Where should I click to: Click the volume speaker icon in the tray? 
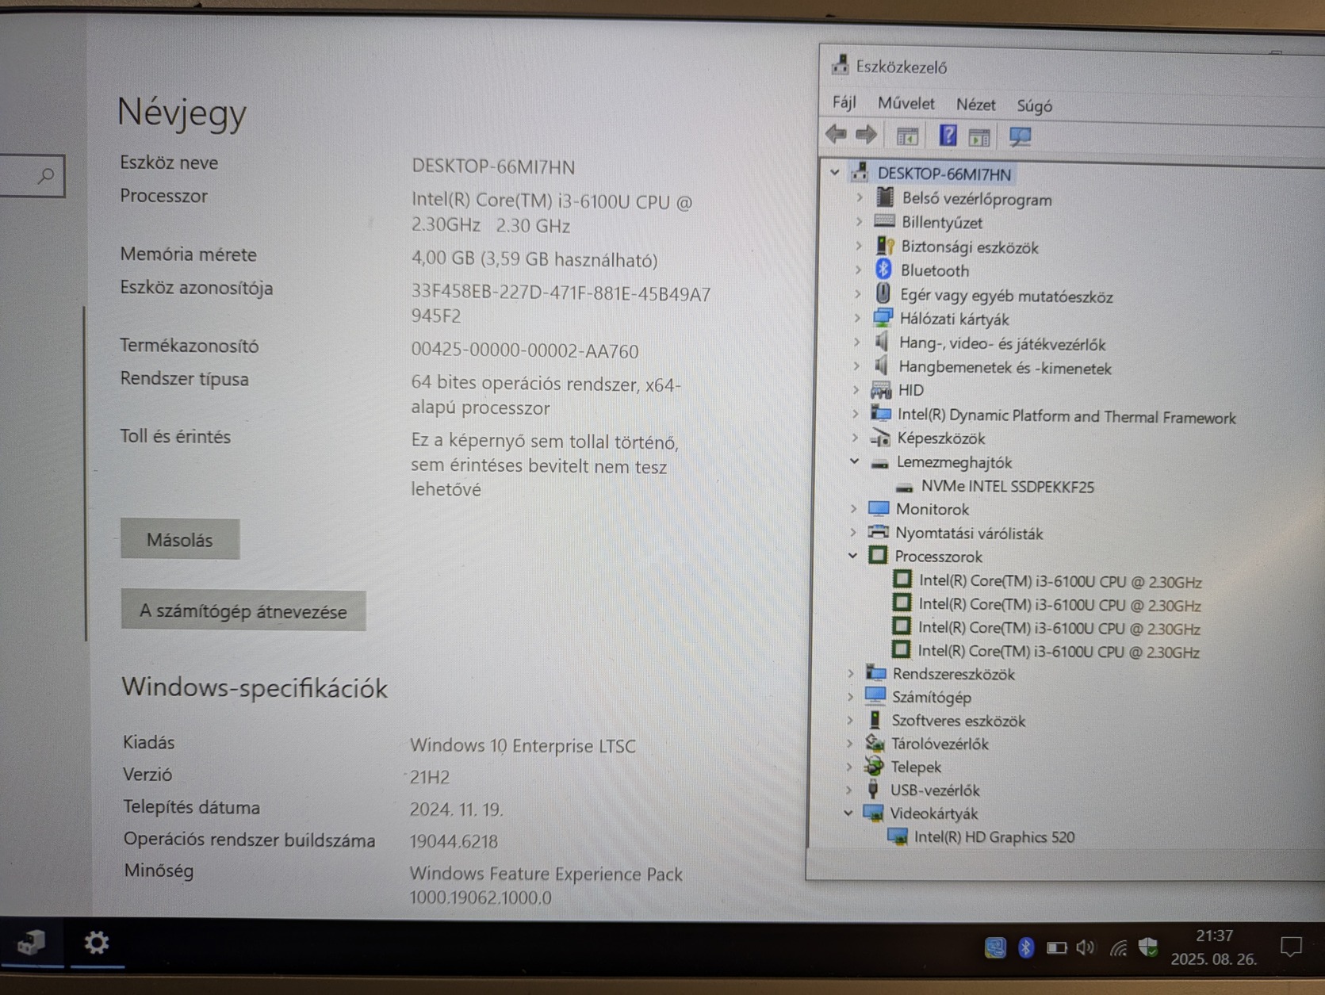pyautogui.click(x=1086, y=947)
